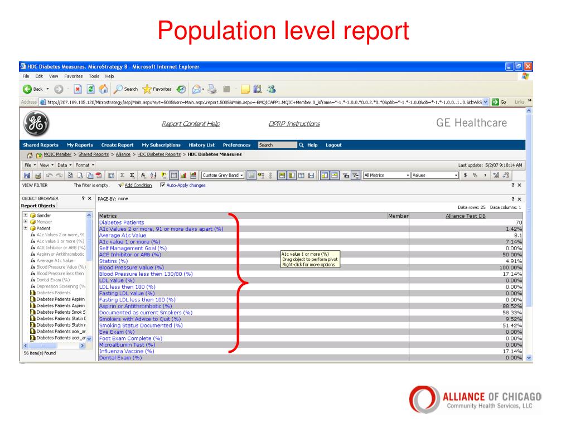Open the My Reports tab
This screenshot has width=571, height=428.
80,145
